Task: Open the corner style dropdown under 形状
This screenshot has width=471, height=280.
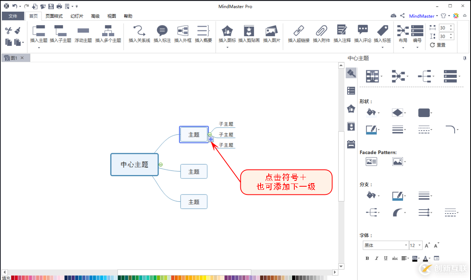Action: pos(458,129)
